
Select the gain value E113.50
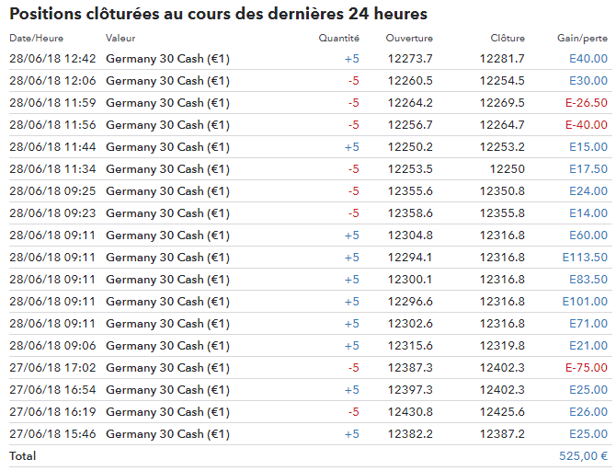click(x=585, y=258)
